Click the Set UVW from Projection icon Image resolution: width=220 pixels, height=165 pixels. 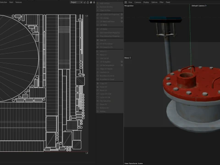(98, 15)
